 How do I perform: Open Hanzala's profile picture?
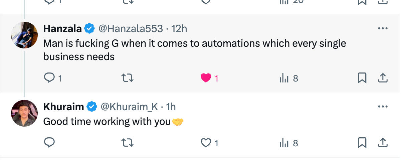(x=24, y=35)
